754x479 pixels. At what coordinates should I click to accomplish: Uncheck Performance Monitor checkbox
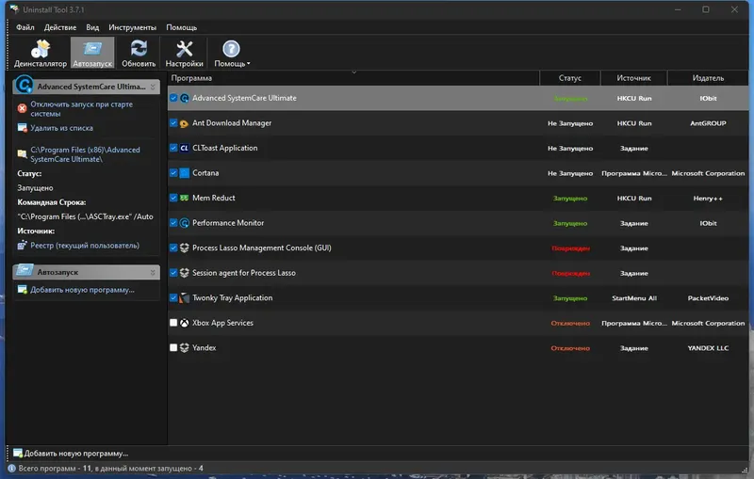(x=173, y=223)
